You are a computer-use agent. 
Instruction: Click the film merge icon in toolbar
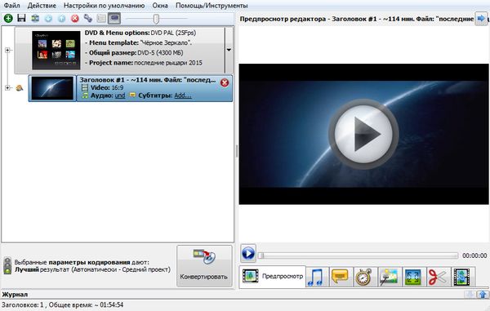(x=35, y=19)
